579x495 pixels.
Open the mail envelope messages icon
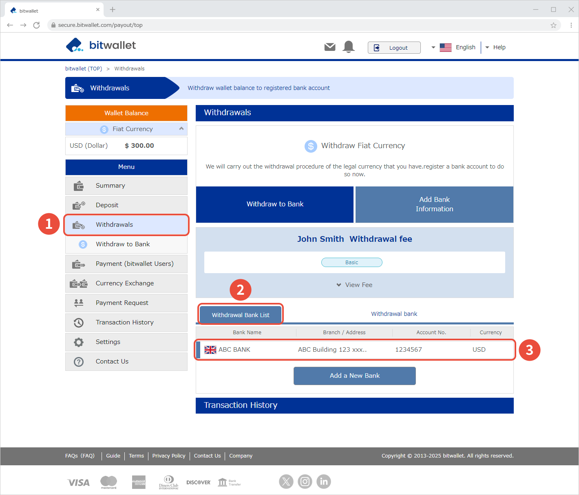tap(330, 47)
